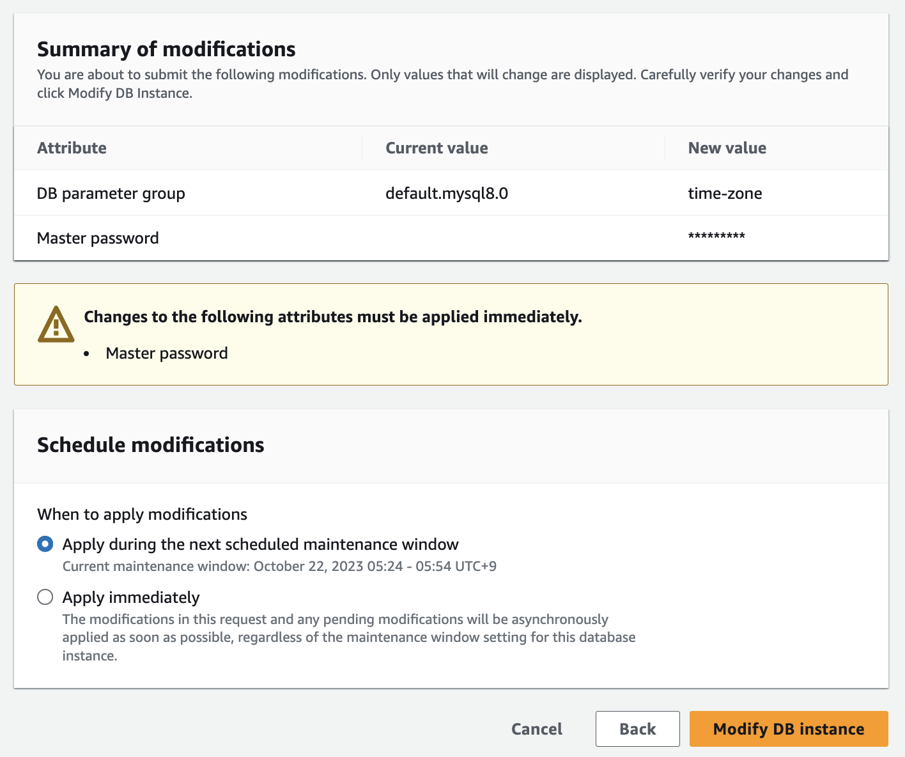Screen dimensions: 905x757
Task: Click the immediate changes warning message text
Action: [x=332, y=316]
